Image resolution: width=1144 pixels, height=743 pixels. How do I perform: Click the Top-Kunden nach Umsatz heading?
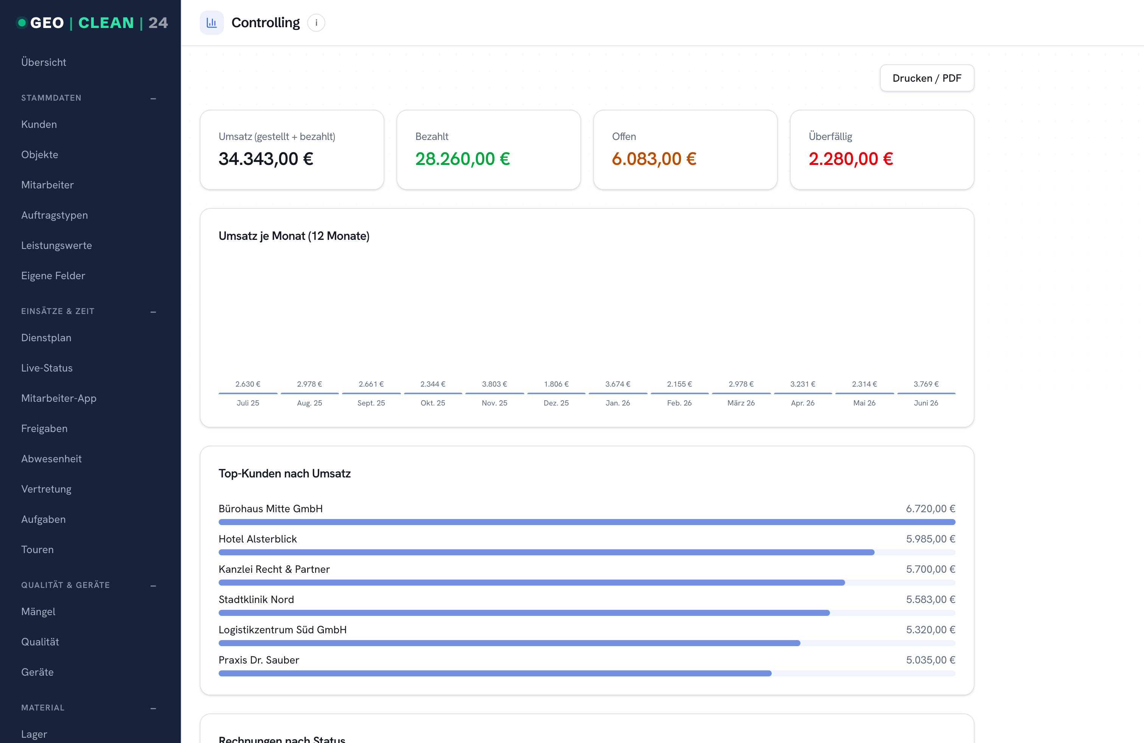(284, 473)
